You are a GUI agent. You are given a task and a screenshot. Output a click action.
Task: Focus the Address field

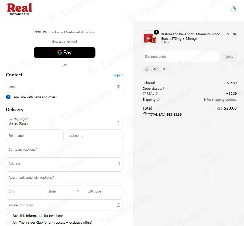click(x=65, y=163)
